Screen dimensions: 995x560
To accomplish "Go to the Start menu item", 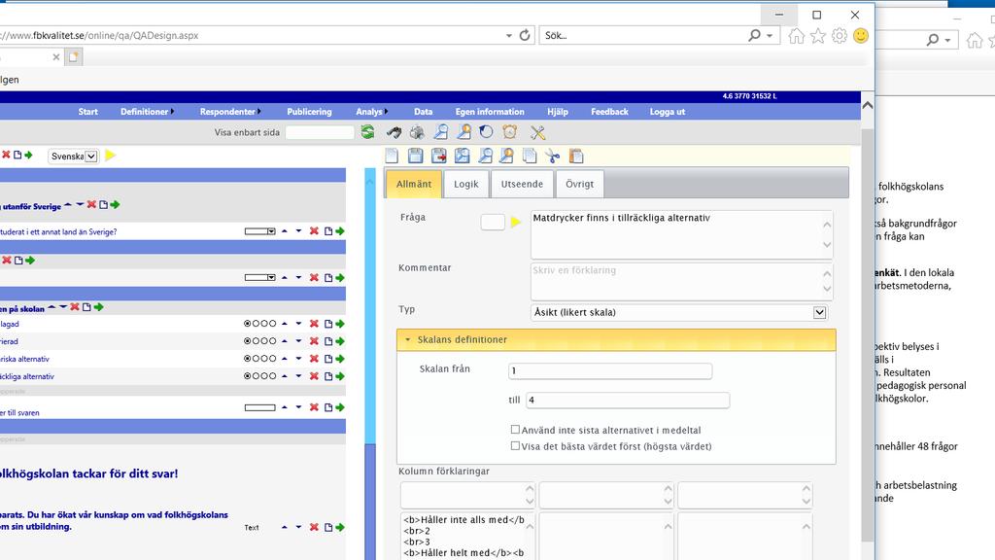I will click(x=88, y=112).
